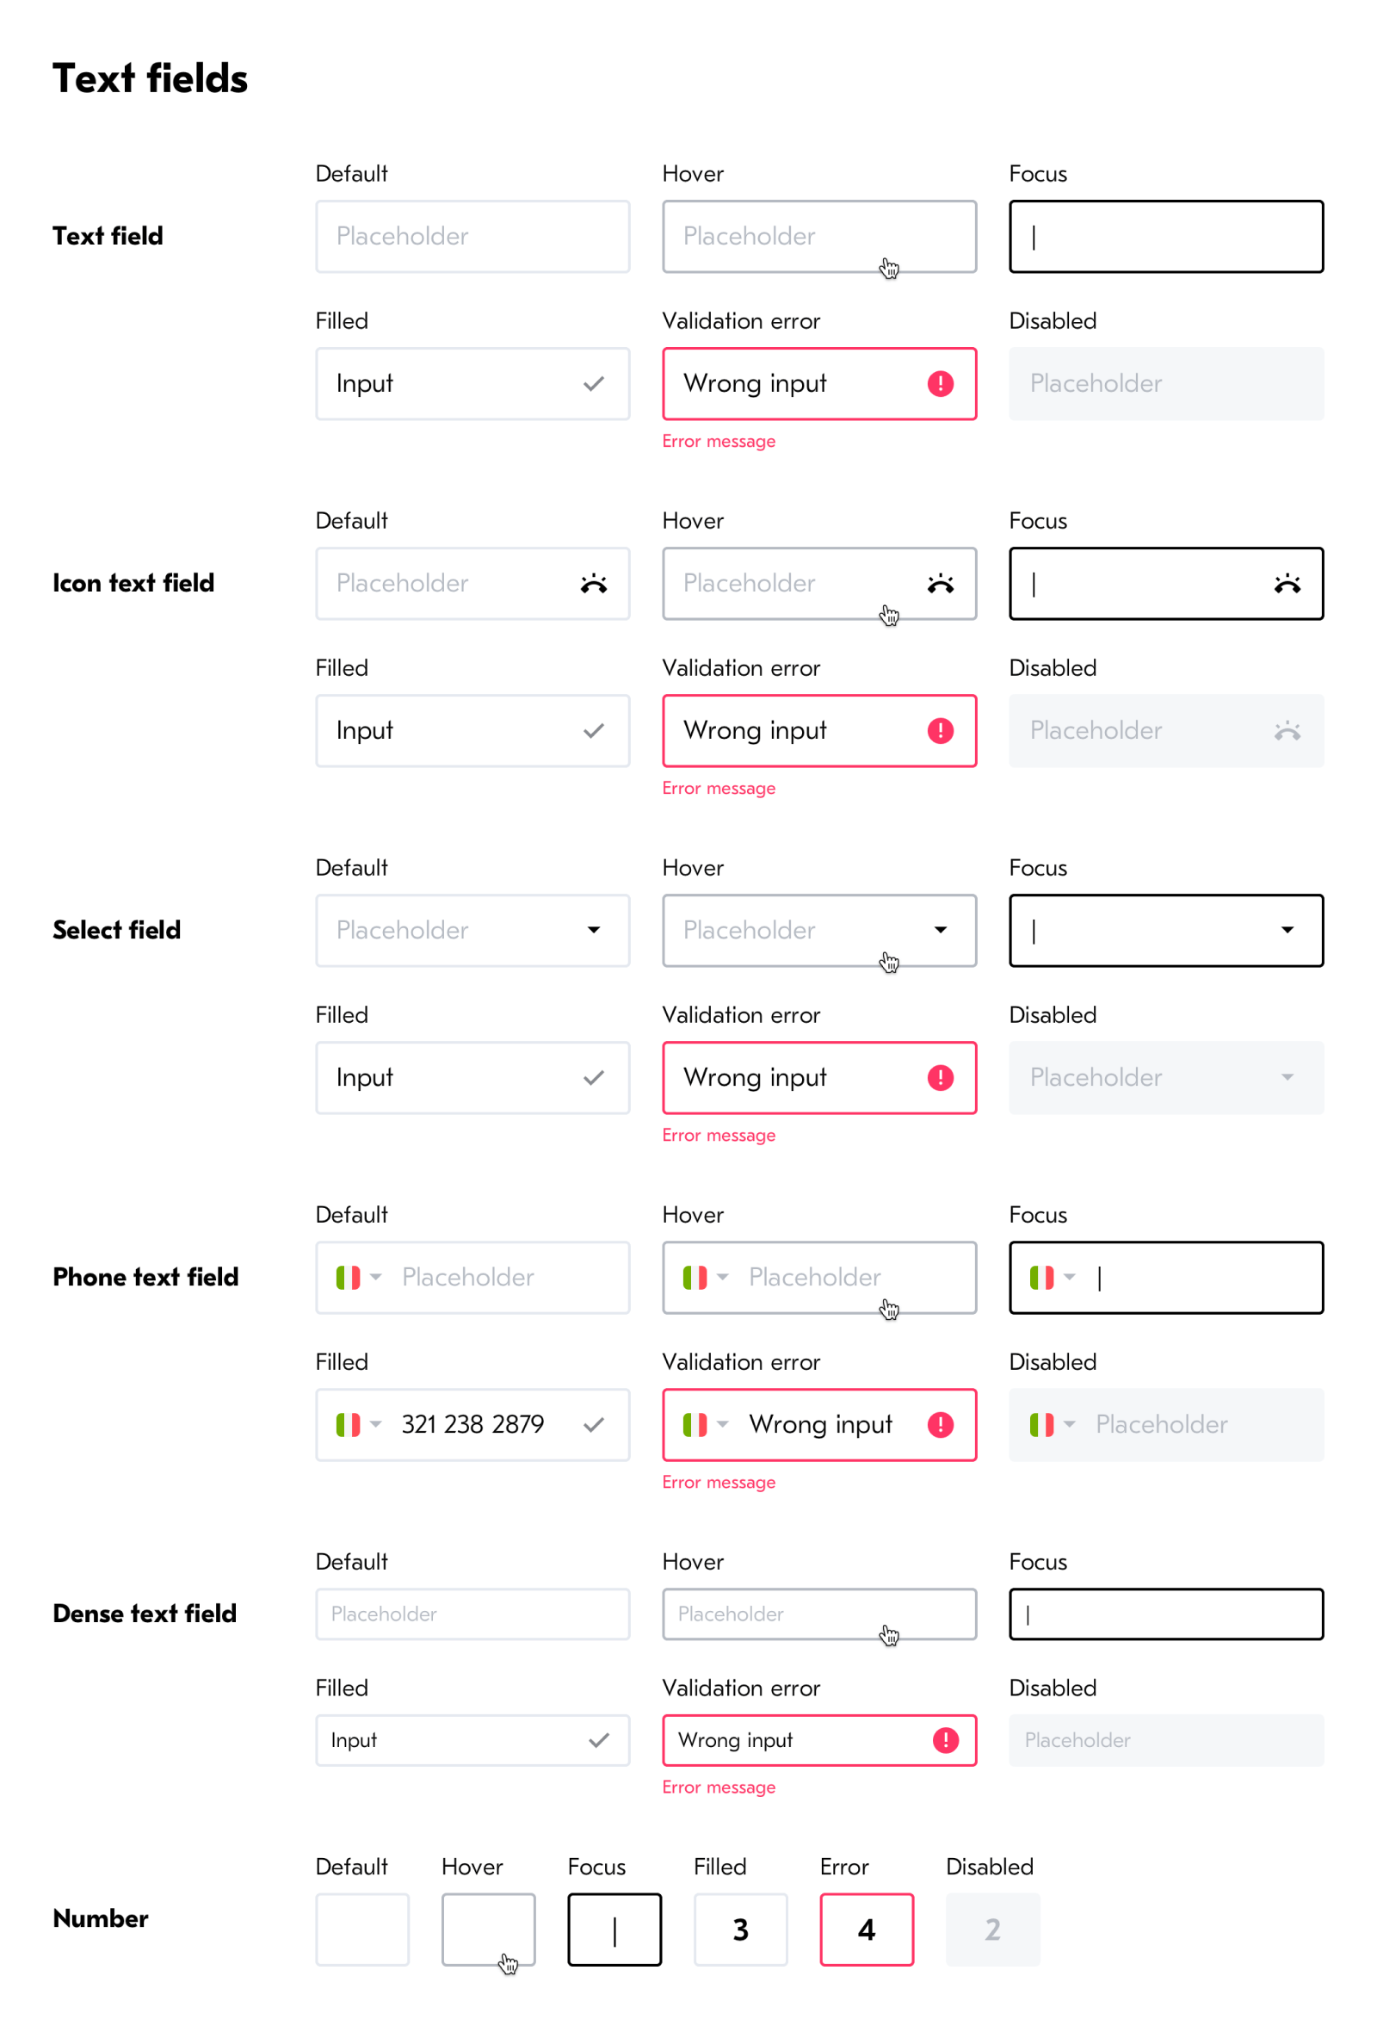Click the Wrong input phone validation field
Viewport: 1377px width, 2032px height.
point(819,1425)
